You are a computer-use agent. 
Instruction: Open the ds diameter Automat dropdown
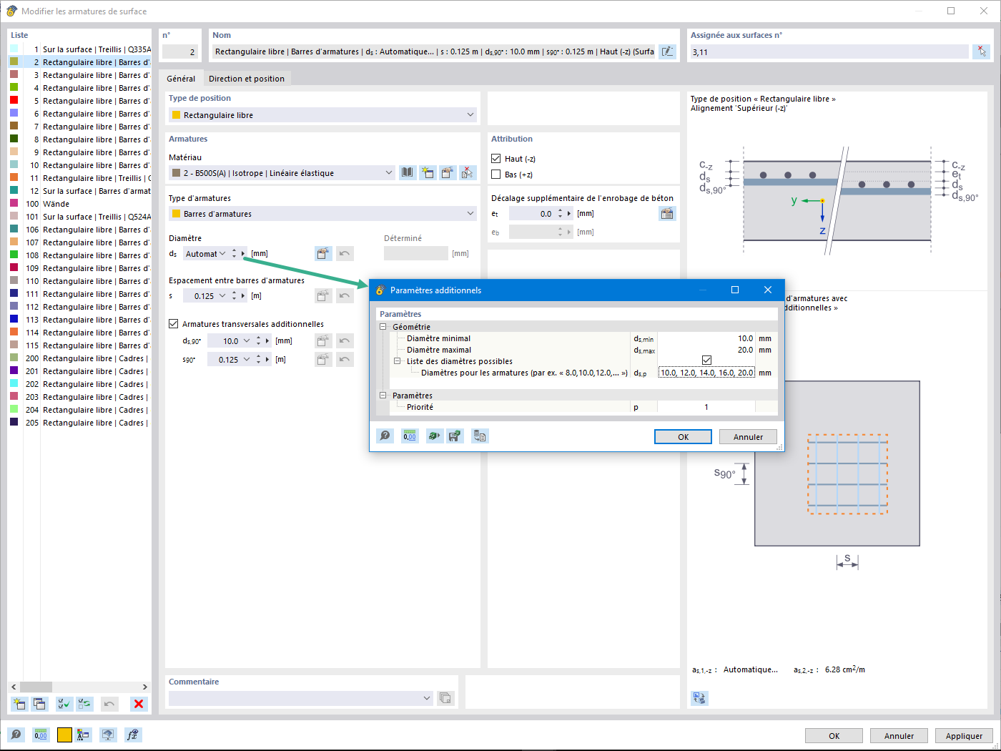point(222,253)
